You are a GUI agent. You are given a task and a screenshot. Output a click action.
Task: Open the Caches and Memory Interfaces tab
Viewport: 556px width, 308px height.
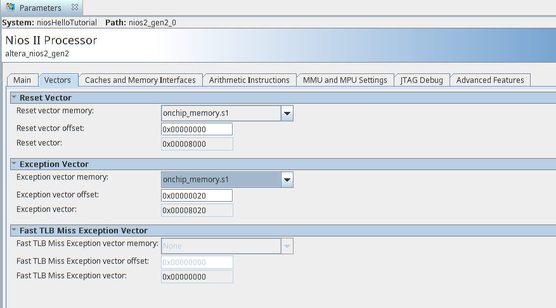click(x=140, y=80)
